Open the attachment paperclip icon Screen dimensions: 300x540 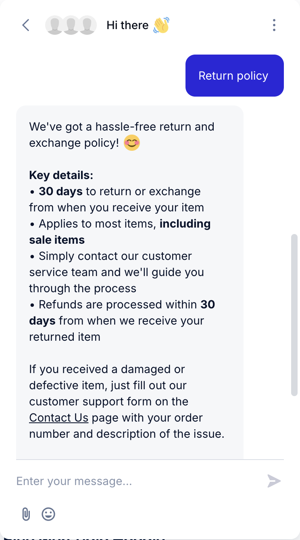pyautogui.click(x=26, y=514)
